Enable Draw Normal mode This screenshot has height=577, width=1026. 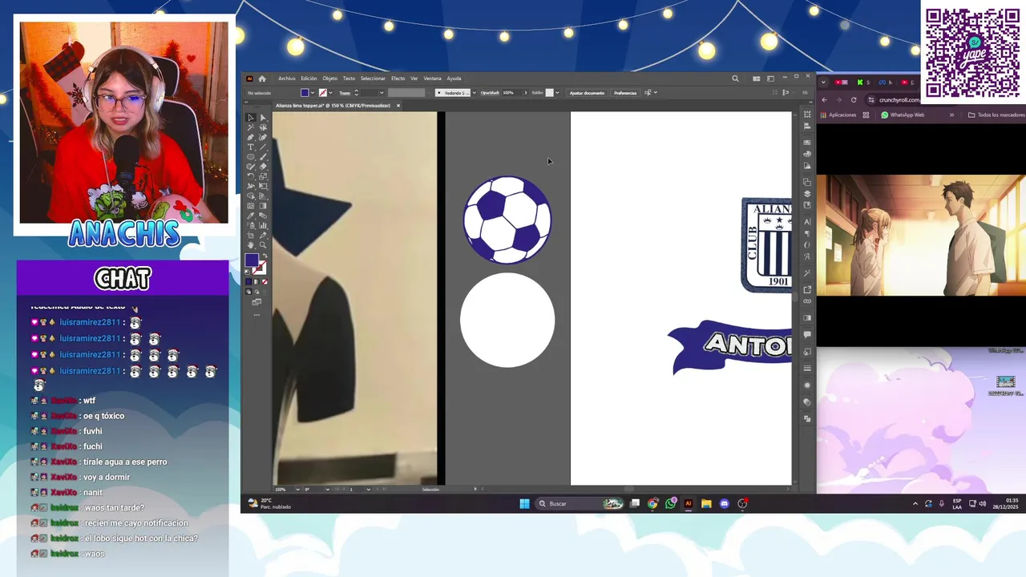click(x=248, y=292)
